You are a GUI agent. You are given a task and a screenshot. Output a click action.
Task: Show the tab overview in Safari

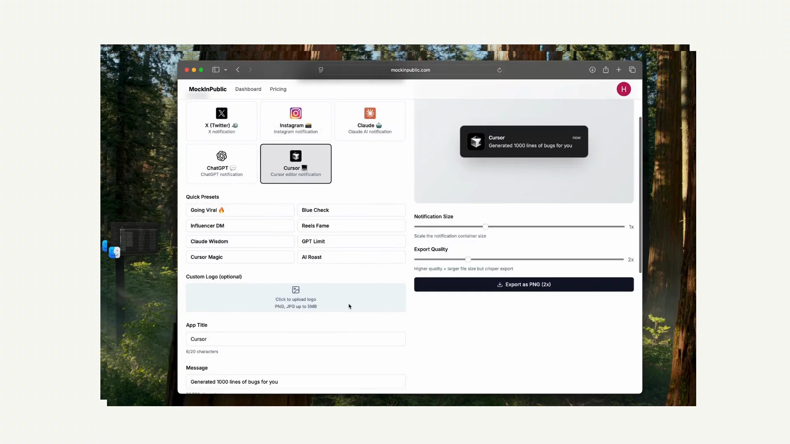point(632,69)
